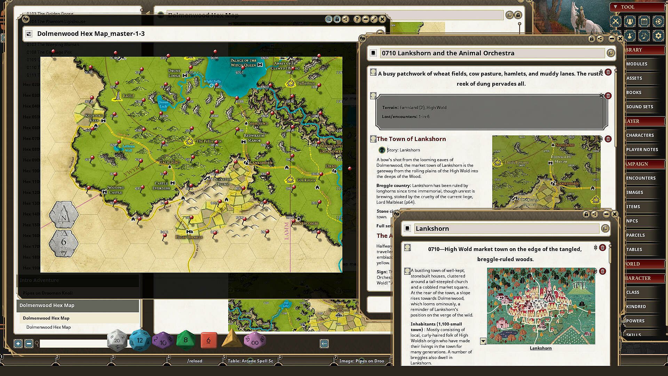Click the share icon on map window

[x=345, y=19]
